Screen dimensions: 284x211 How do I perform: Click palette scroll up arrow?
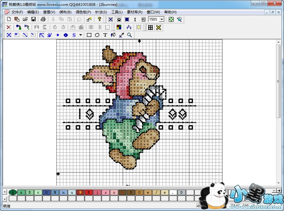[x=5, y=192]
